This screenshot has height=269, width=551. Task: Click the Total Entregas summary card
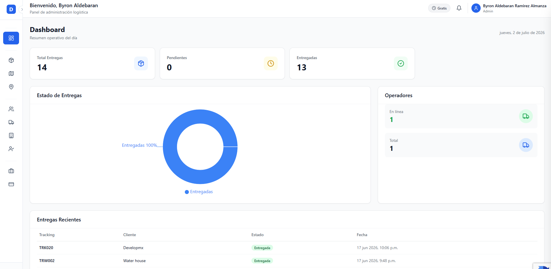pyautogui.click(x=92, y=63)
